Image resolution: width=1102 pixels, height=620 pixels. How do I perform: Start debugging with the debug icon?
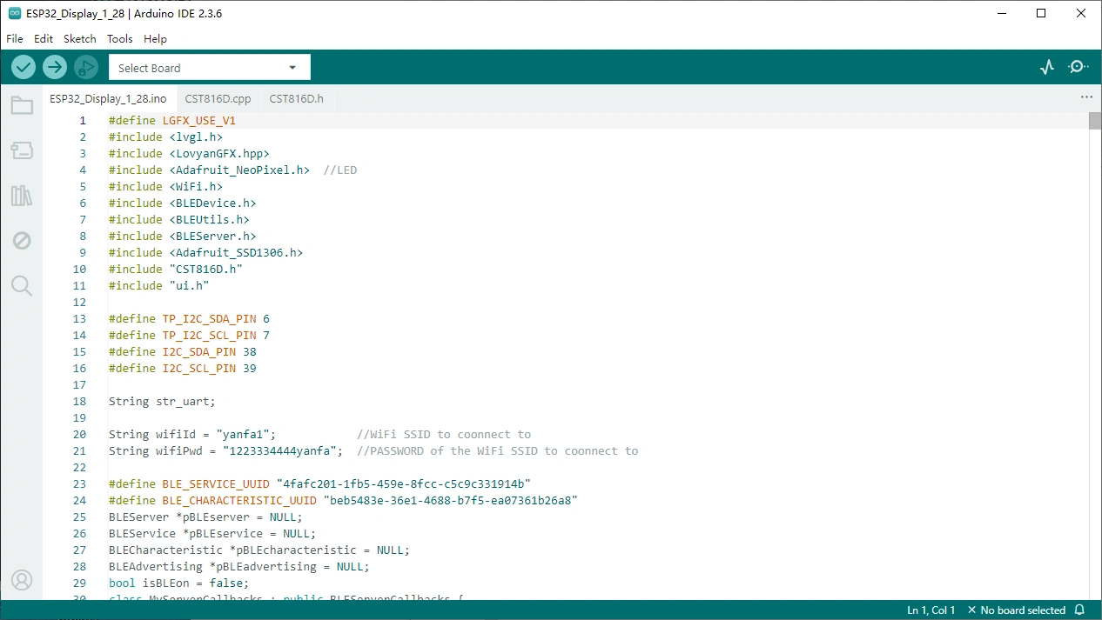point(86,67)
